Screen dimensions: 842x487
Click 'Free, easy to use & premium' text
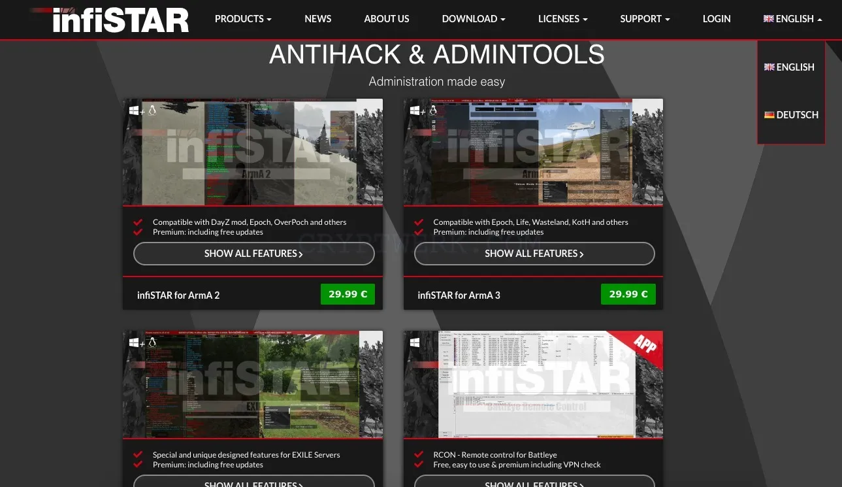click(517, 465)
